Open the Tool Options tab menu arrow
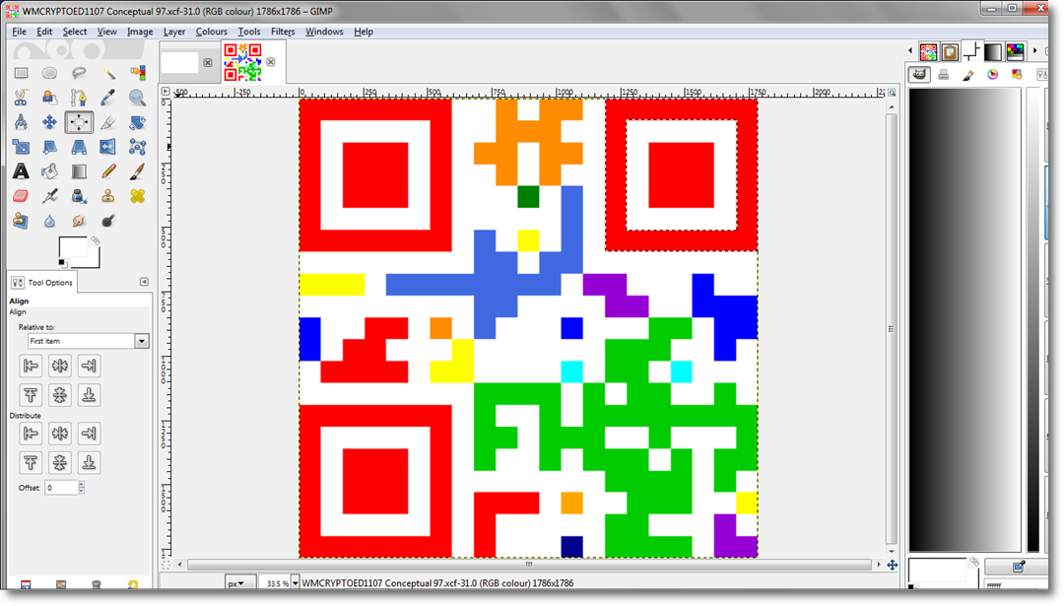The width and height of the screenshot is (1064, 606). coord(144,282)
